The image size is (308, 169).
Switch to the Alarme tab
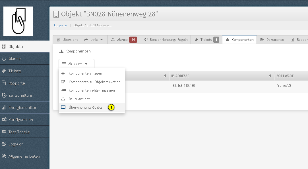pyautogui.click(x=124, y=40)
